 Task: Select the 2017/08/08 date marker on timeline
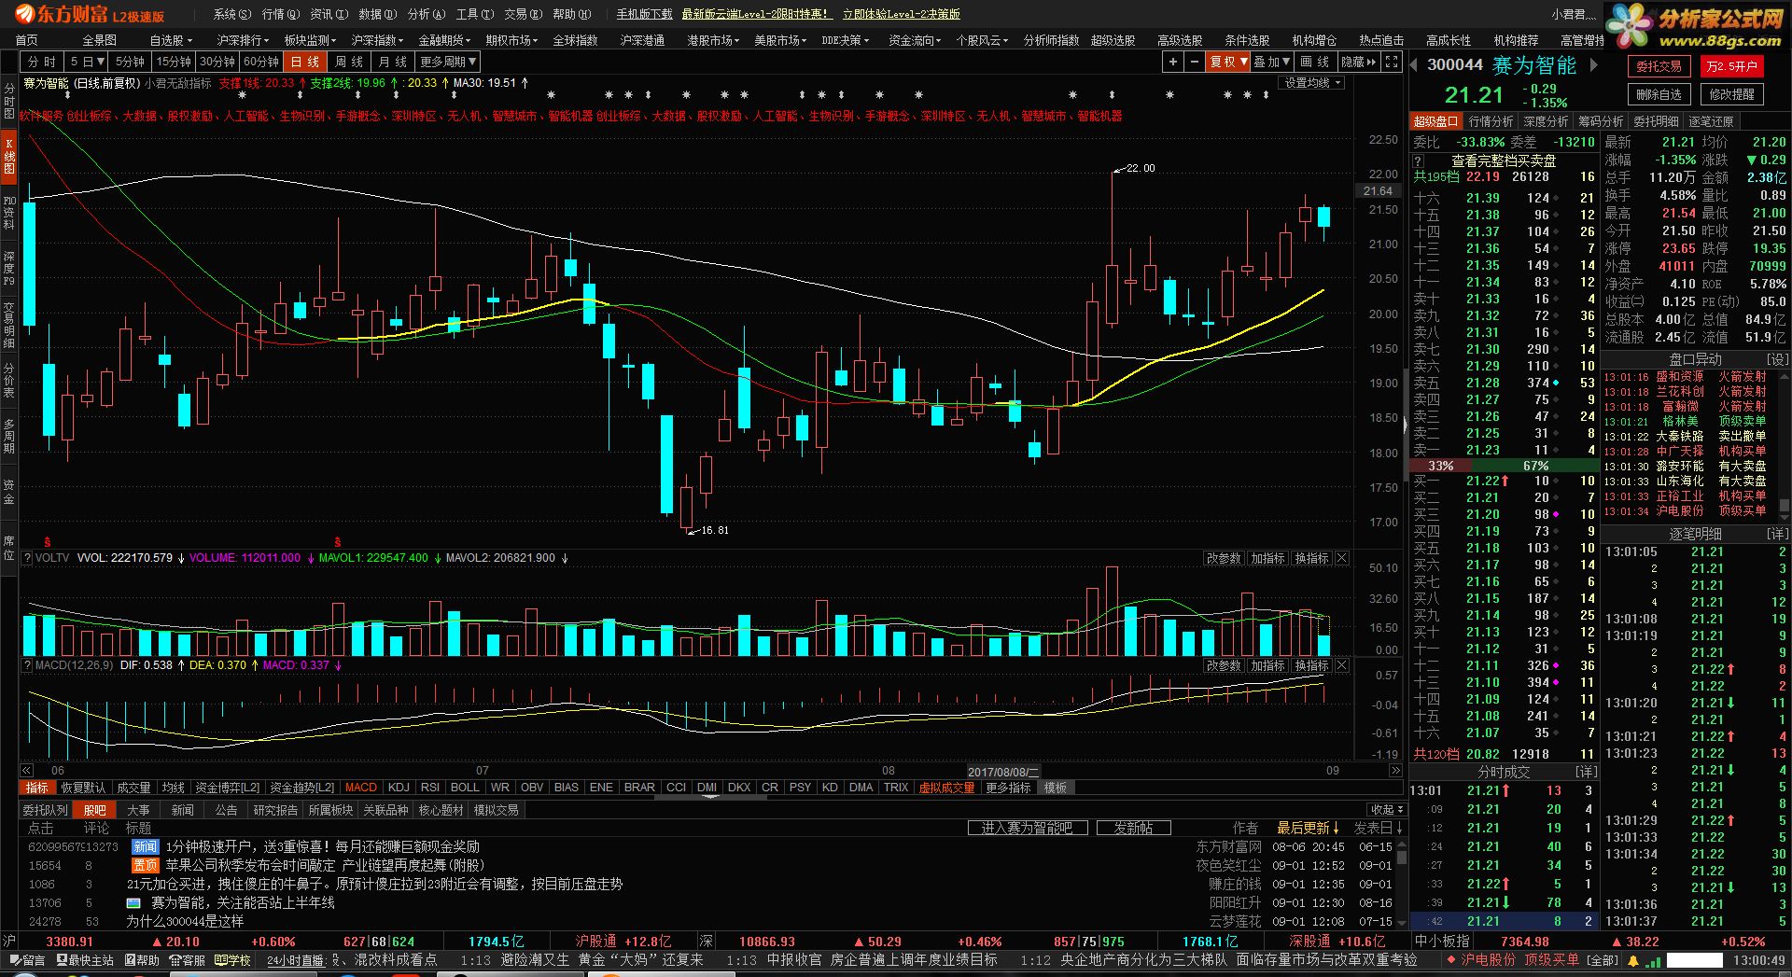pyautogui.click(x=1002, y=772)
